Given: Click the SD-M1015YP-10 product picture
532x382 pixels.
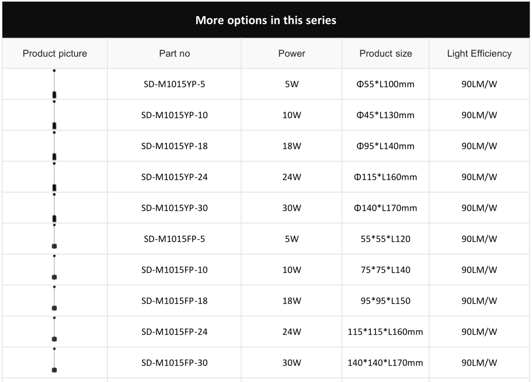Looking at the screenshot, I should click(54, 114).
